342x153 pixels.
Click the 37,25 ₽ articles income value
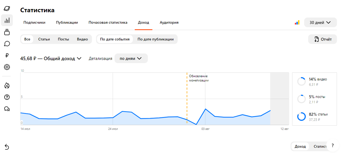click(314, 120)
